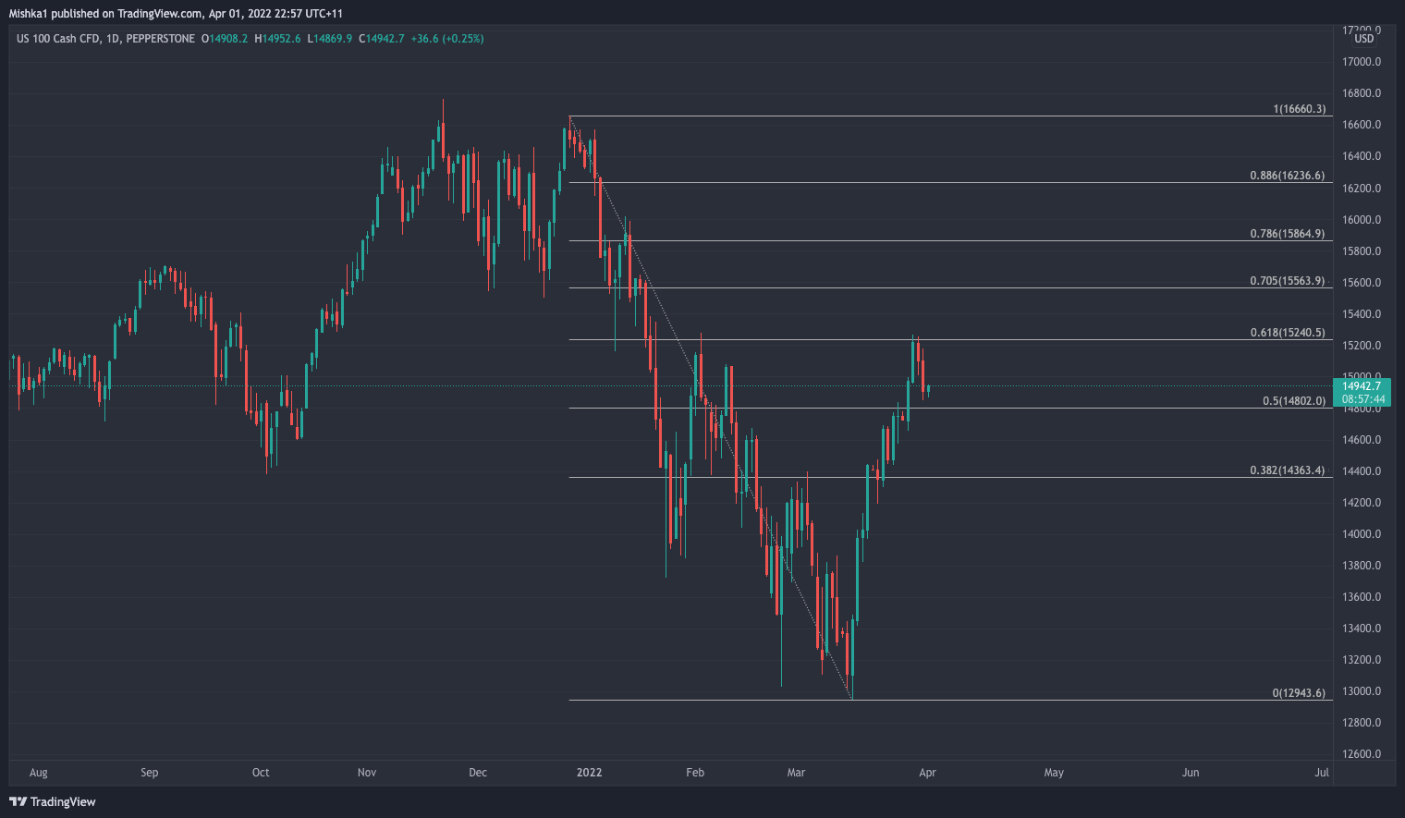1405x818 pixels.
Task: Click the 14000.0 price axis label
Action: pos(1362,534)
